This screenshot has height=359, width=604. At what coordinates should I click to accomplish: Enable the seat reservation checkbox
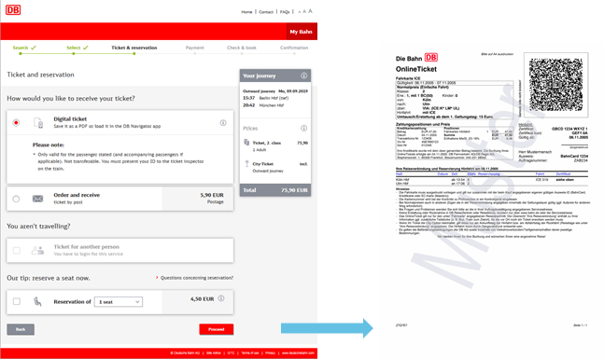(x=17, y=301)
